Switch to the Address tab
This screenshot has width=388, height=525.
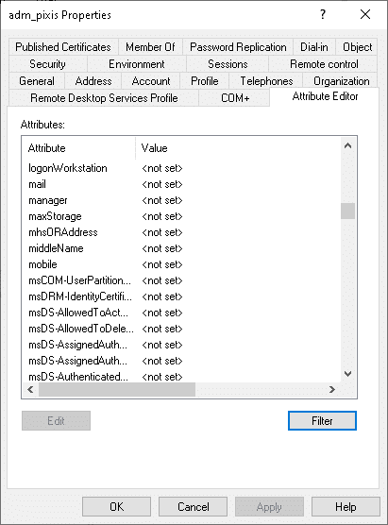93,81
